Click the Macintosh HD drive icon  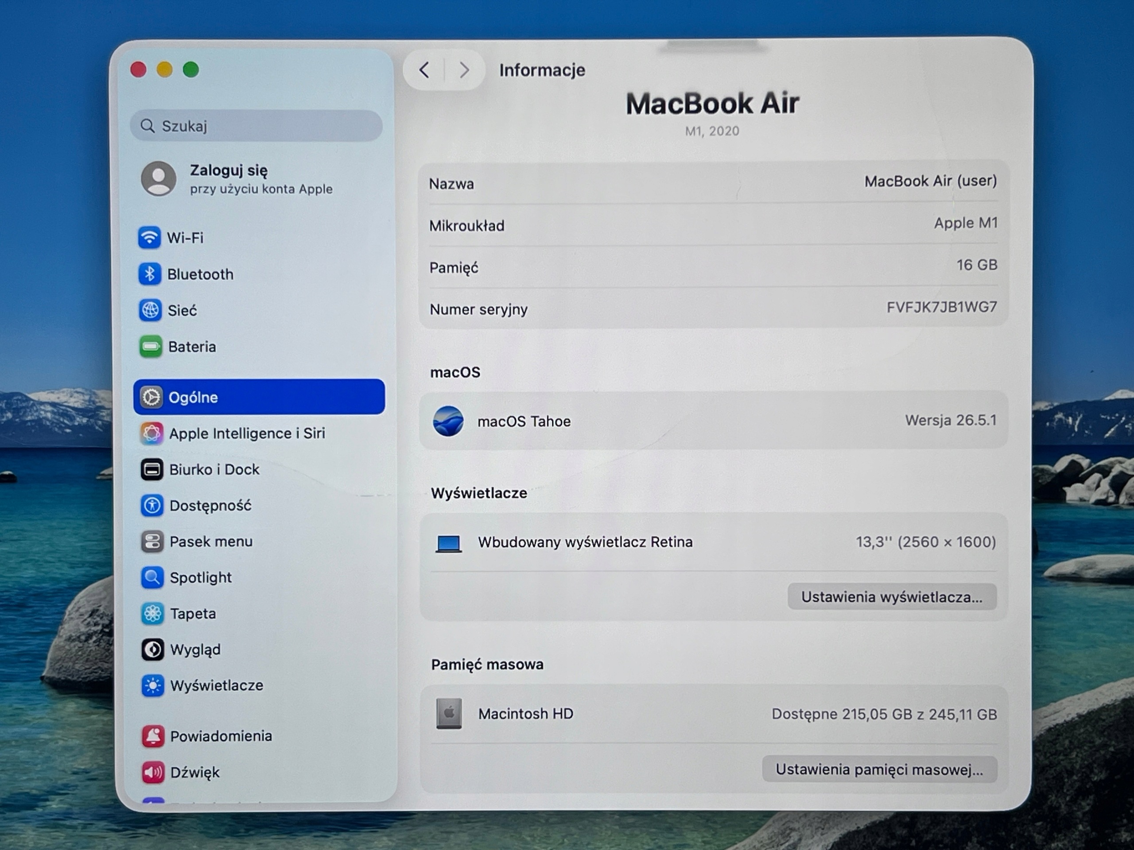point(449,713)
